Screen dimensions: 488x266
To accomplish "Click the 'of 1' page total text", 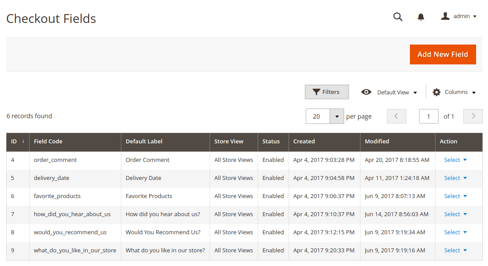I will [x=449, y=116].
